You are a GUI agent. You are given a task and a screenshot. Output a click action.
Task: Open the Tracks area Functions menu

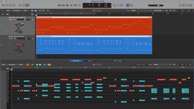pos(17,11)
